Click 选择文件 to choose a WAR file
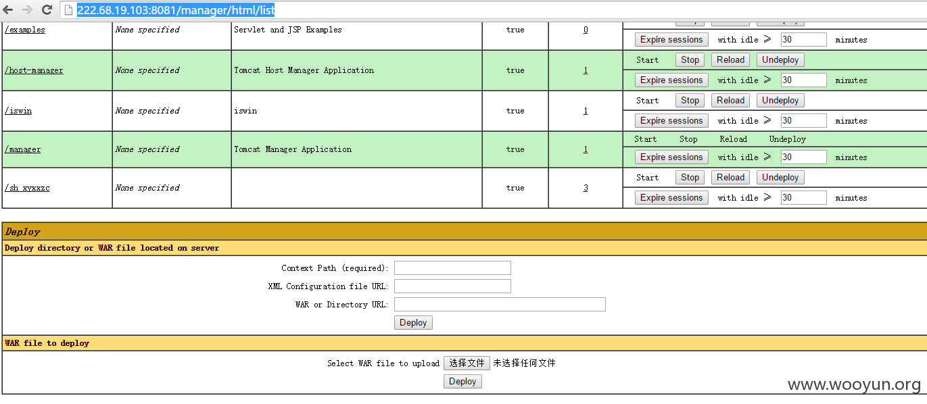This screenshot has width=927, height=404. (467, 363)
